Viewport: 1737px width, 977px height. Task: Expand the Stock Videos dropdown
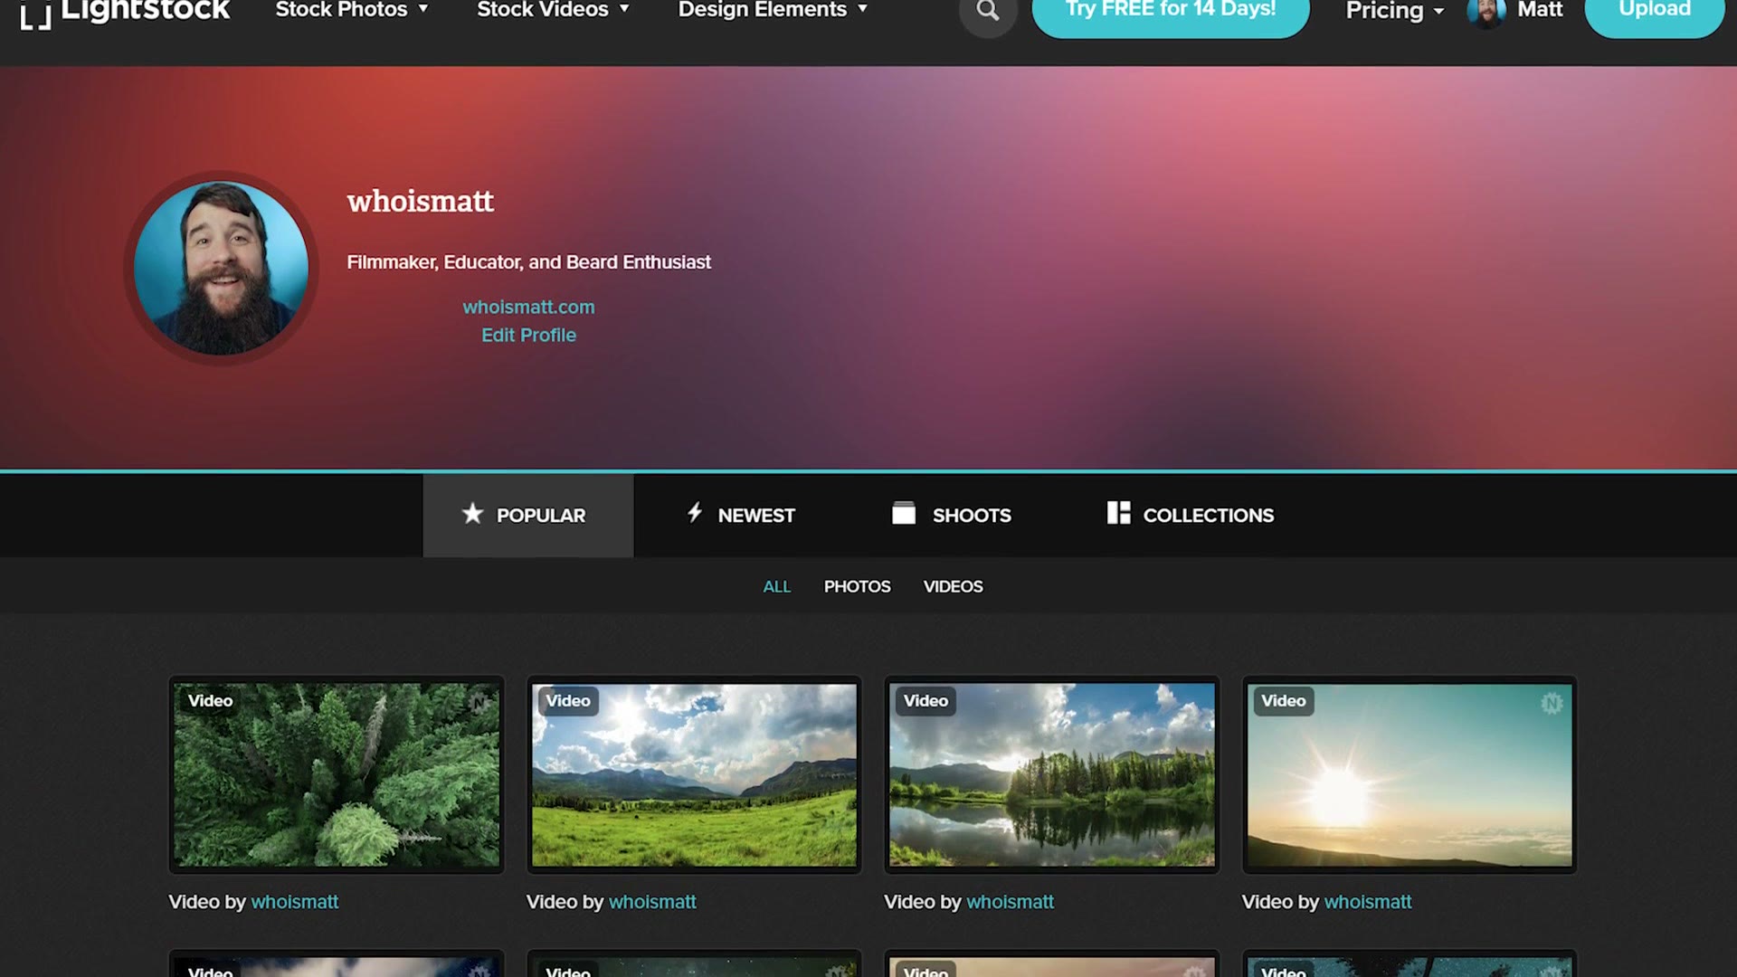[x=553, y=10]
